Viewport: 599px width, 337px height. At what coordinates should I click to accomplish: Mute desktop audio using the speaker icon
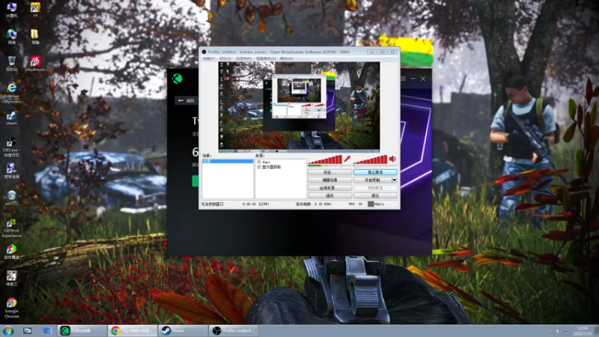coord(392,159)
